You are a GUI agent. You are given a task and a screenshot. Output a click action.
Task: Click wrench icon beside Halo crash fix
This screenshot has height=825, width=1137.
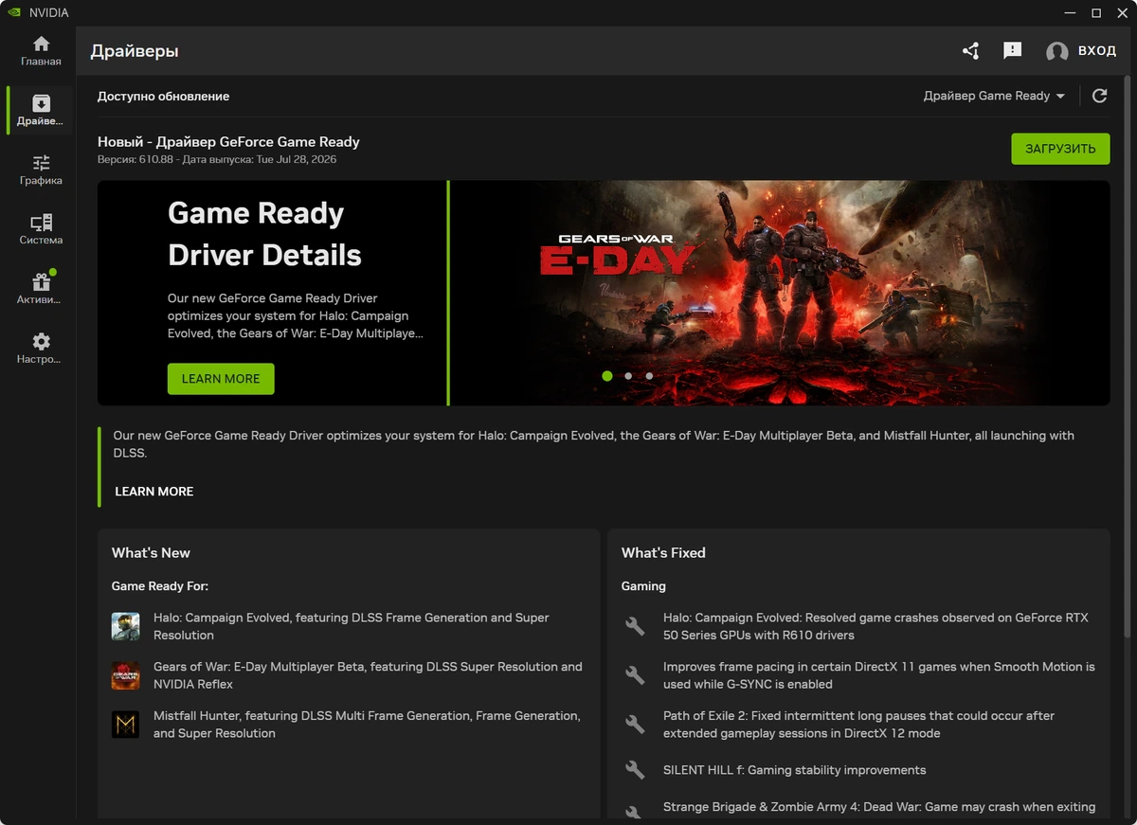(x=635, y=626)
